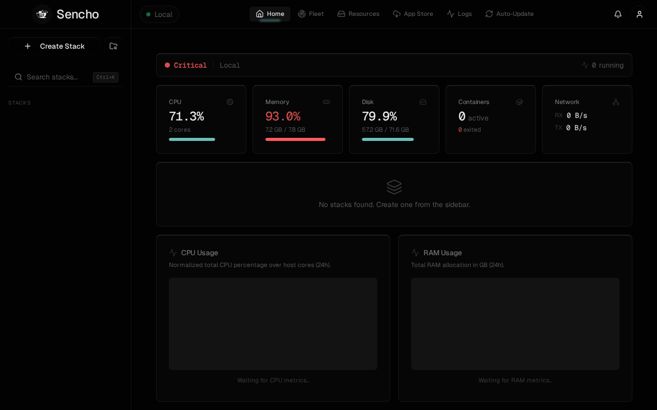Click the Ctrl+K shortcut badge
This screenshot has height=410, width=657.
tap(106, 77)
